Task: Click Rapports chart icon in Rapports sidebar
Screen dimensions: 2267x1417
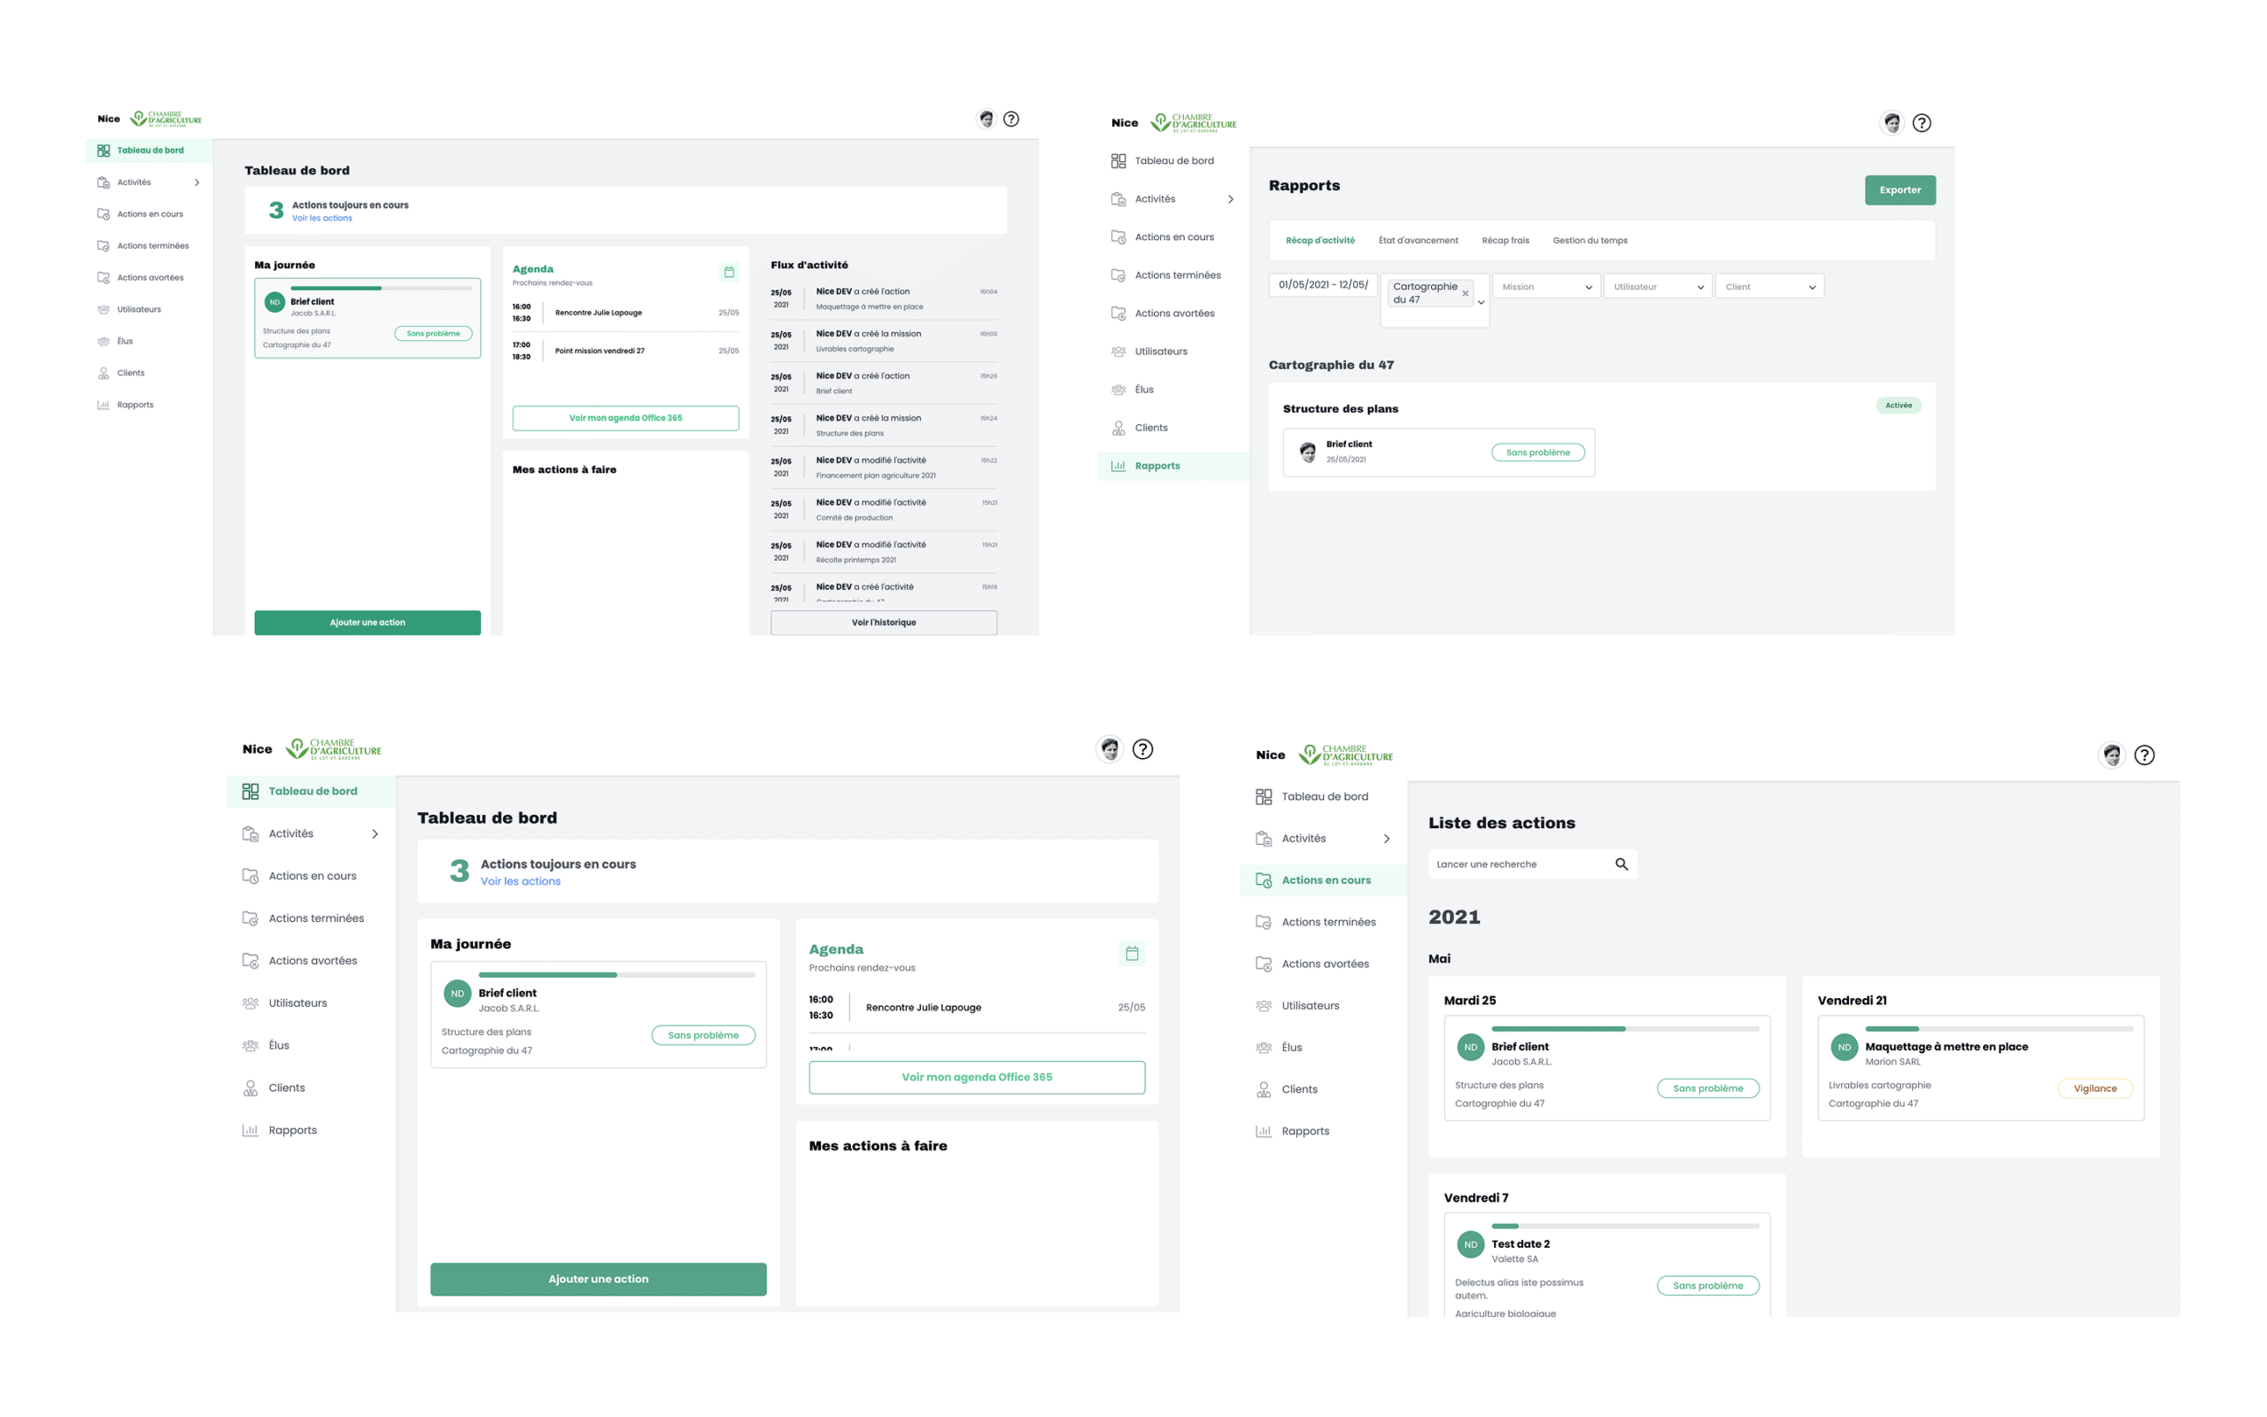Action: point(1118,466)
